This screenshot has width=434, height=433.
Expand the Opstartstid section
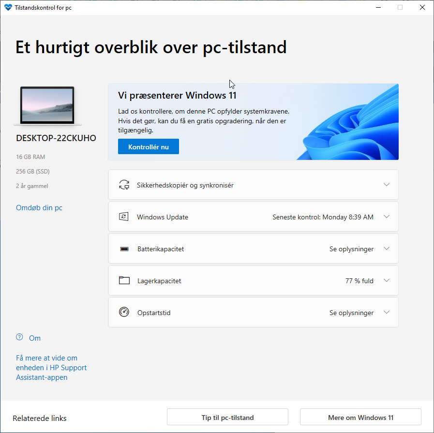387,312
